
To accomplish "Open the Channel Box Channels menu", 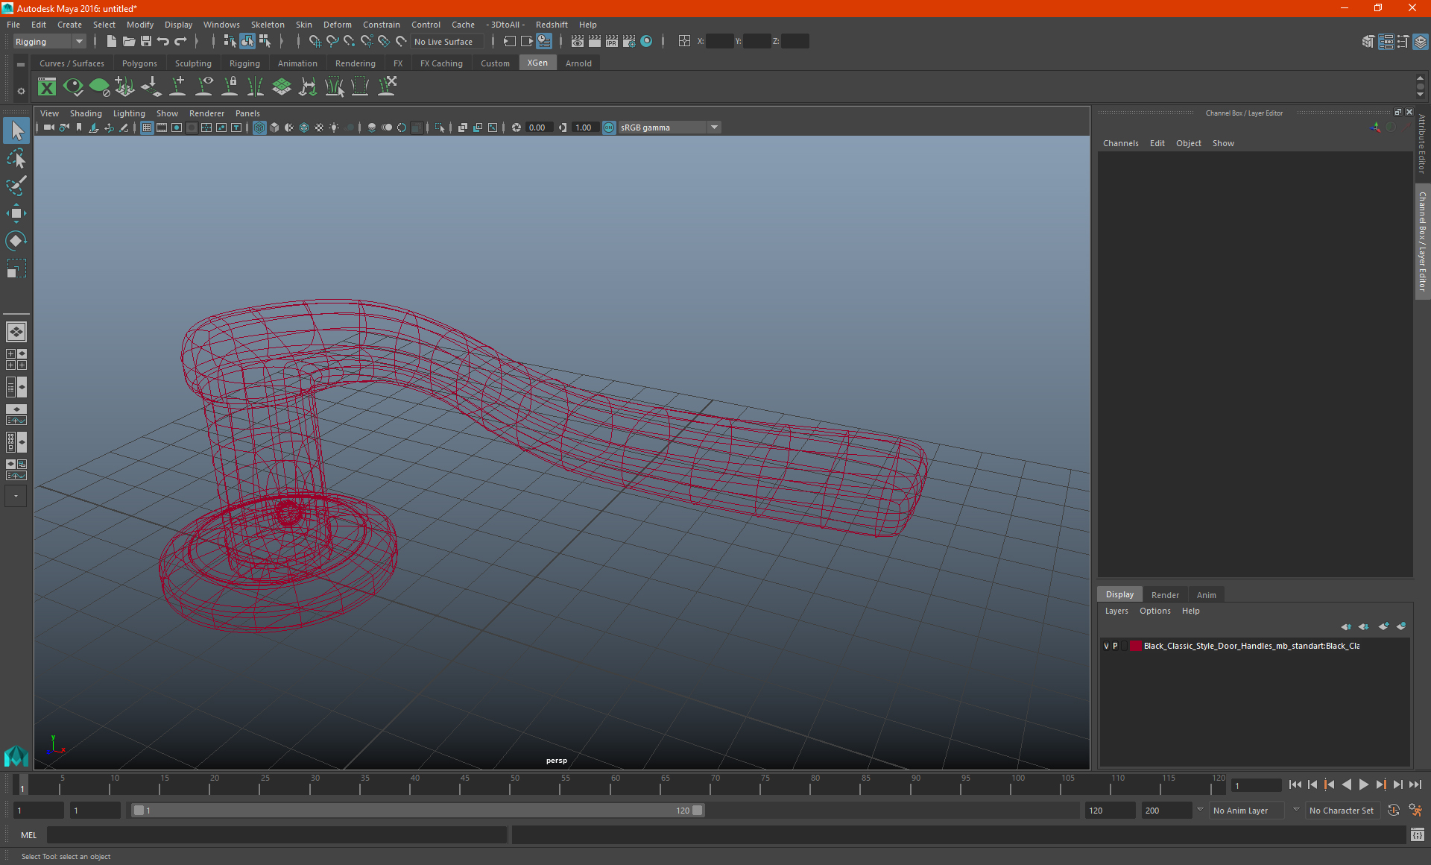I will point(1120,143).
